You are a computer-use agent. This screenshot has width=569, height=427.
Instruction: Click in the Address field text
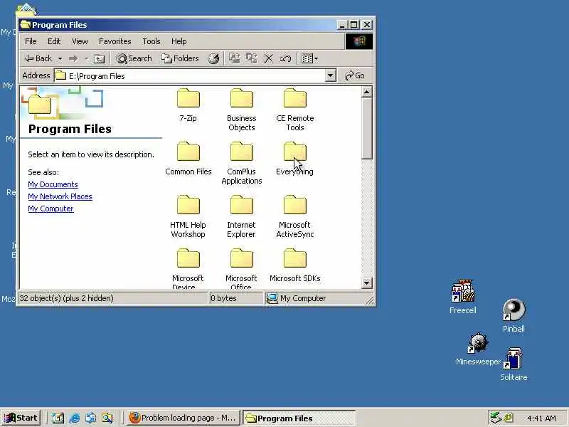[97, 76]
